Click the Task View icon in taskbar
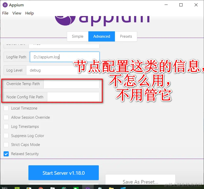 point(4,188)
